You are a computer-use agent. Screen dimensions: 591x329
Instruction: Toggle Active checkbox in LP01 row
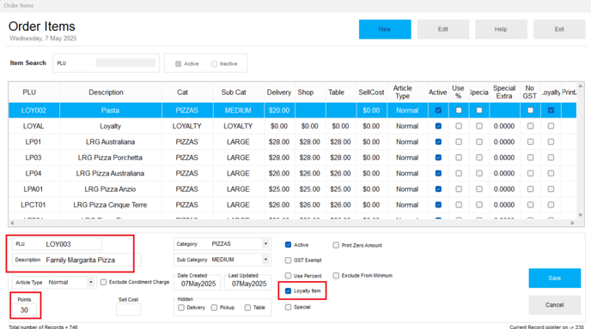[x=438, y=142]
